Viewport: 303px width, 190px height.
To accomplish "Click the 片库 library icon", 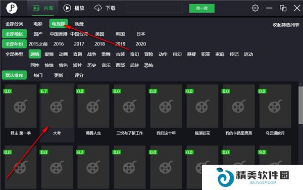I will click(36, 8).
